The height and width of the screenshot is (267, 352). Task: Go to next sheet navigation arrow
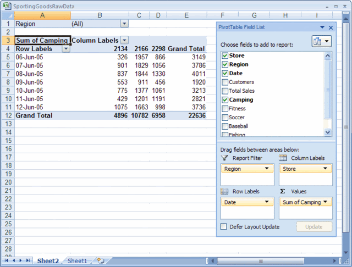pyautogui.click(x=20, y=260)
